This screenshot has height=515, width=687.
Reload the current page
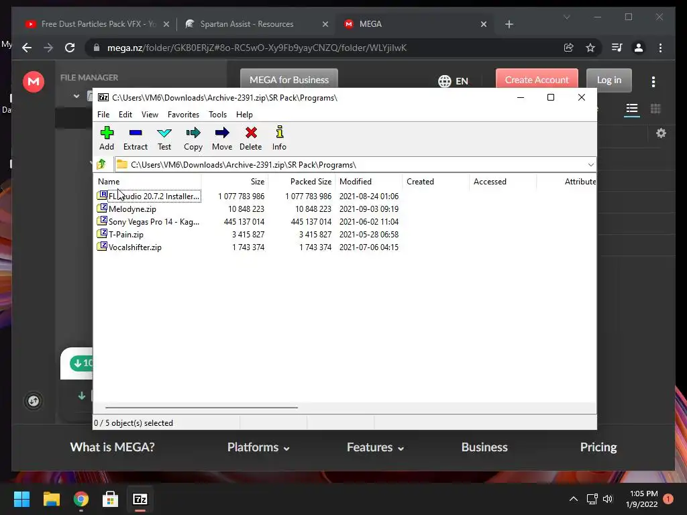pos(70,48)
